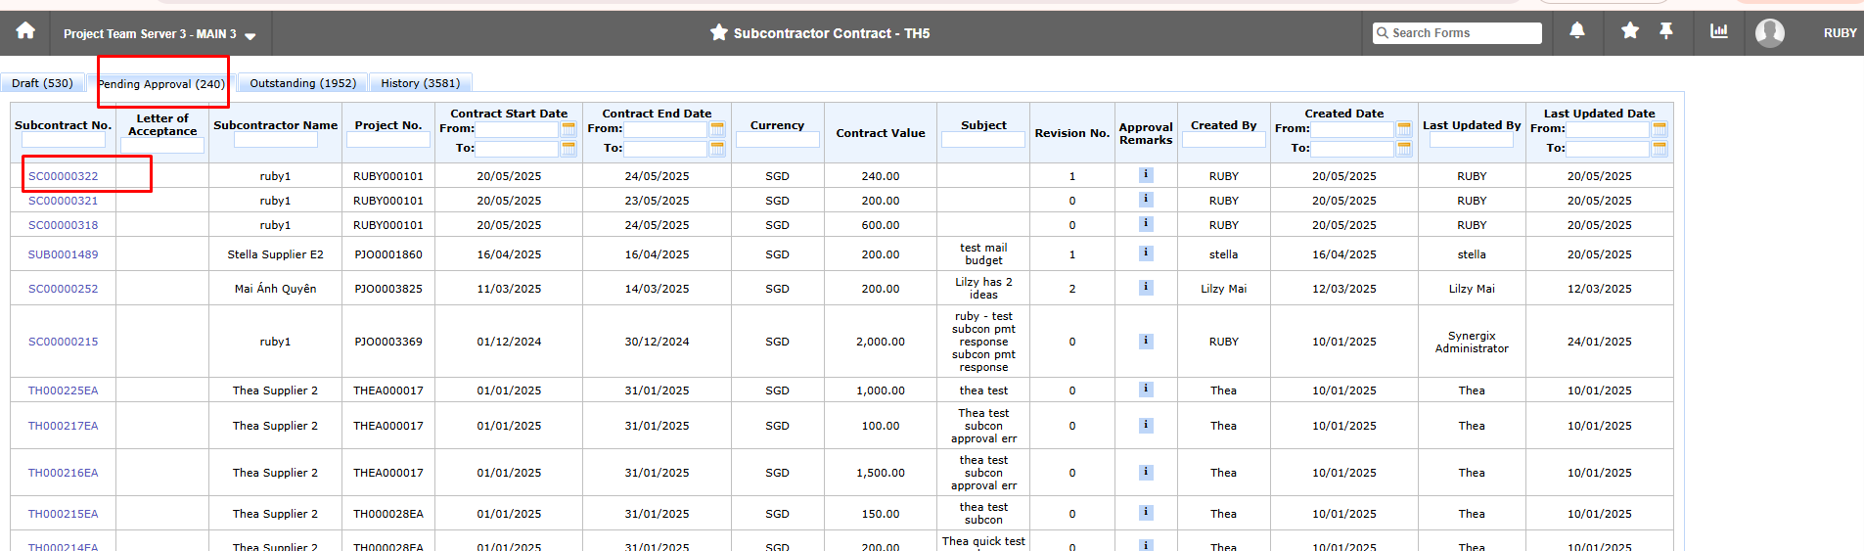View approval remarks info for SC00000318

[x=1145, y=224]
